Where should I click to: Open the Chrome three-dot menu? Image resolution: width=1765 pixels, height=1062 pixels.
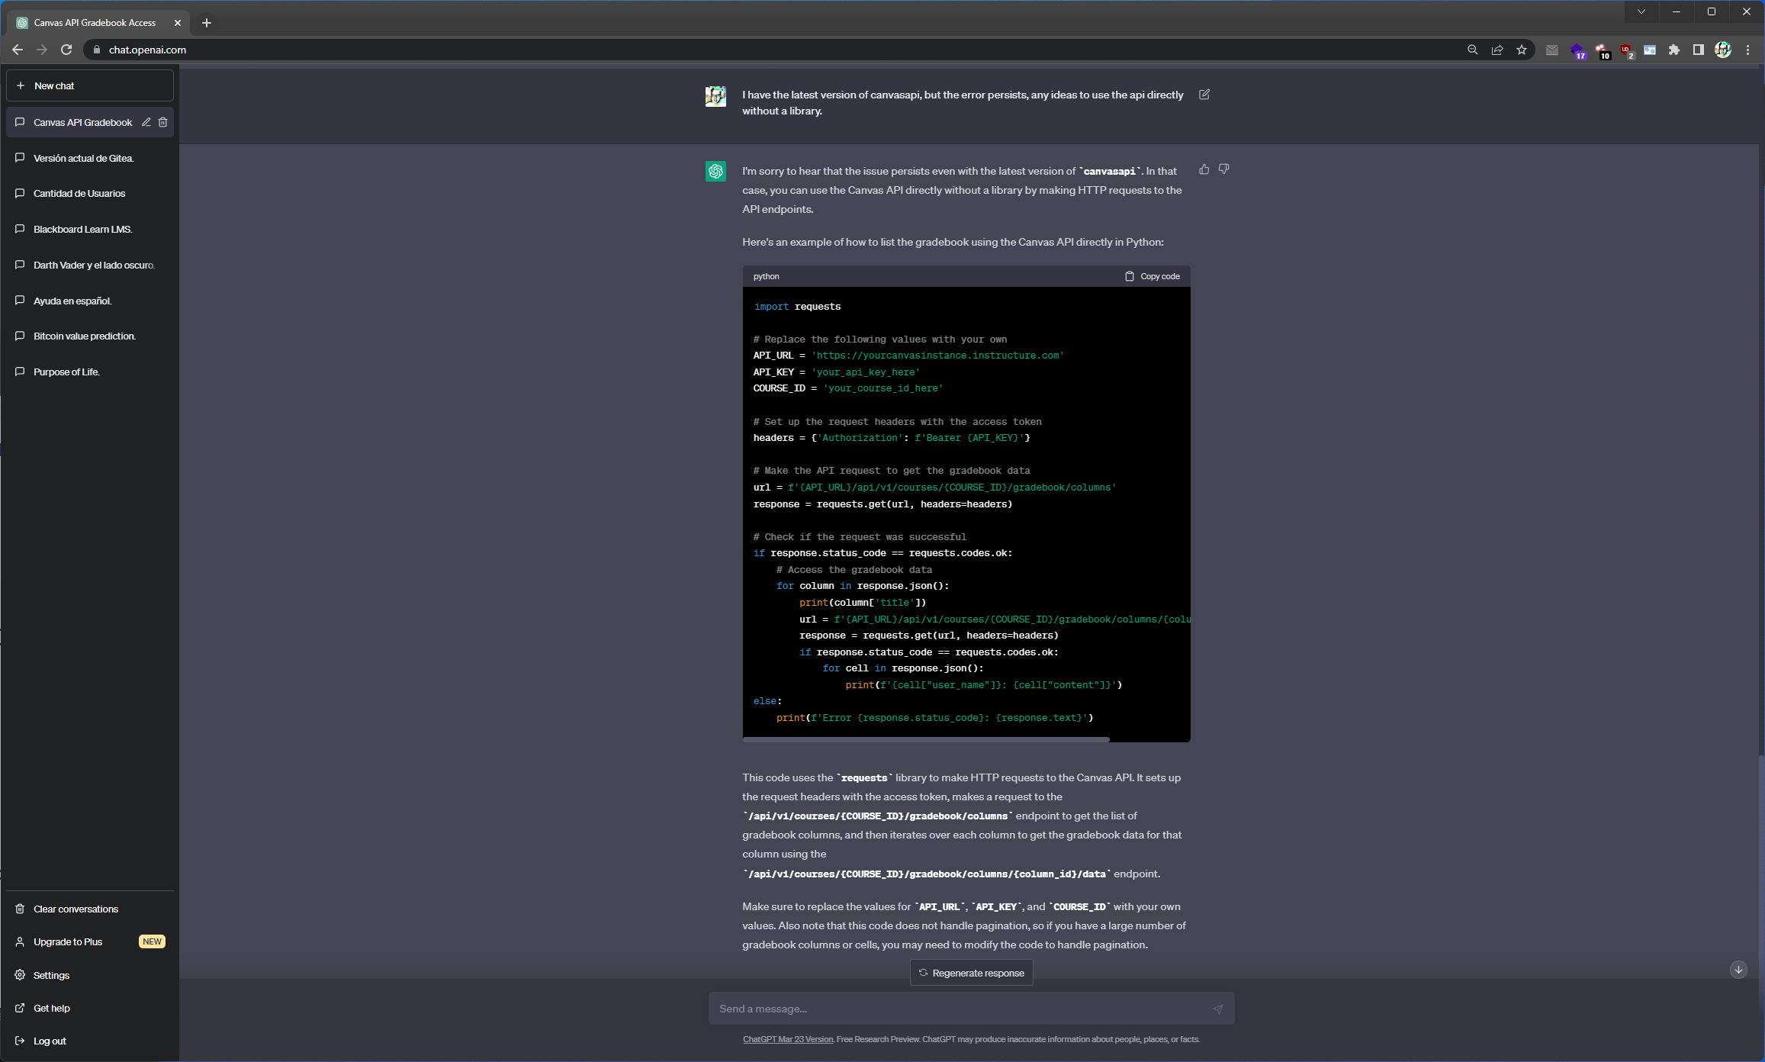(x=1747, y=50)
